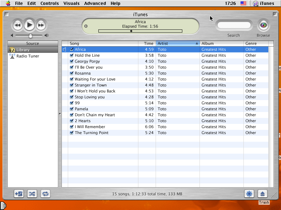Click the add new playlist button
Viewport: 281px width, 210px height.
point(19,194)
